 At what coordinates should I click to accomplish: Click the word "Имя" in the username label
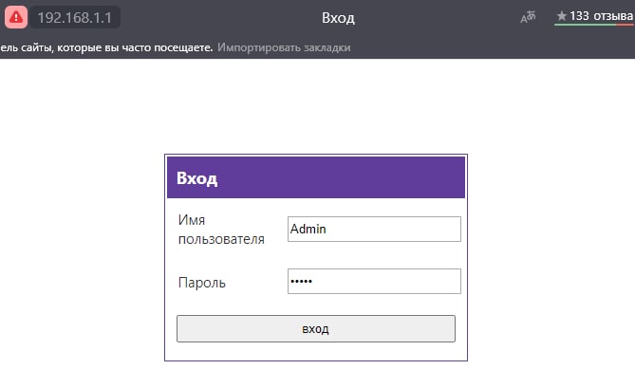tap(191, 220)
